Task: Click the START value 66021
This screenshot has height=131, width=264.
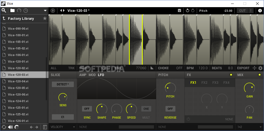Action: [105, 68]
